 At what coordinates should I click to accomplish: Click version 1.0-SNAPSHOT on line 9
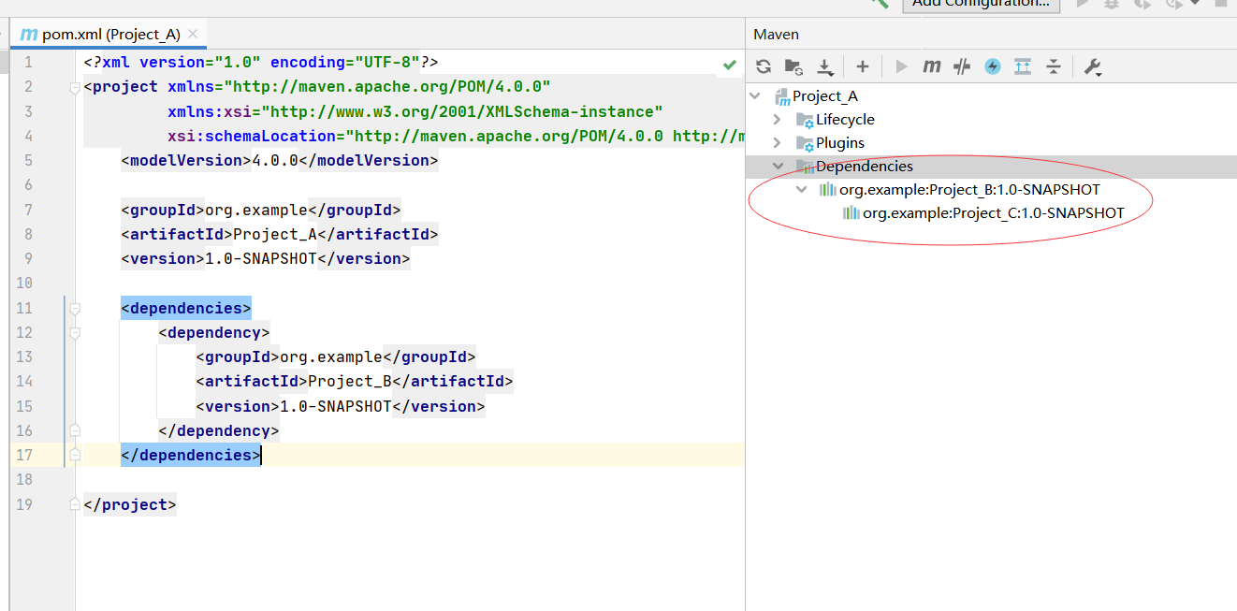coord(266,258)
